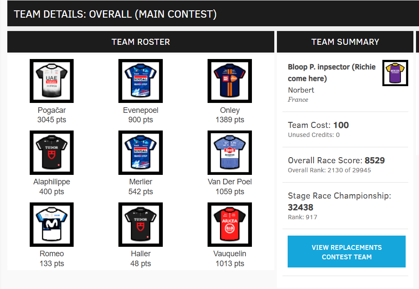Click the Vauquelin rider name

tap(230, 254)
